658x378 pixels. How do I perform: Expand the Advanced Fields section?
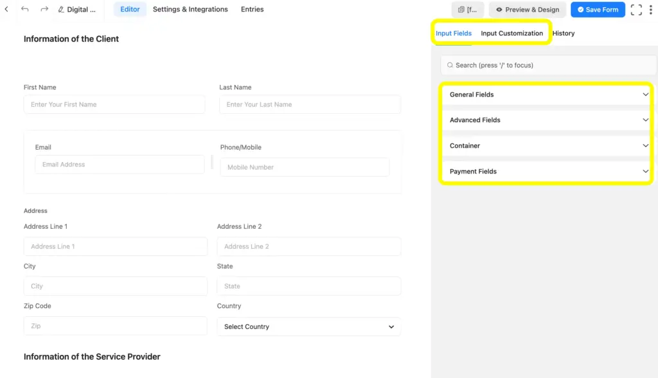click(547, 120)
